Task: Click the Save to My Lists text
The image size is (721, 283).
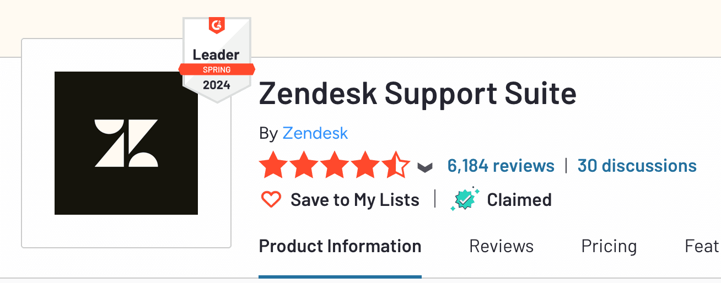Action: click(x=355, y=200)
